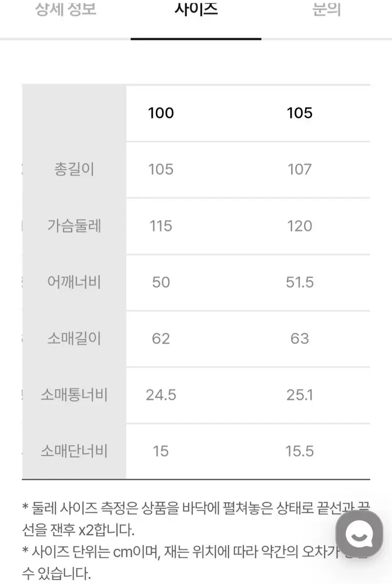The width and height of the screenshot is (392, 584).
Task: Tap the 소매통너비 value 25.1 cell
Action: pos(299,395)
